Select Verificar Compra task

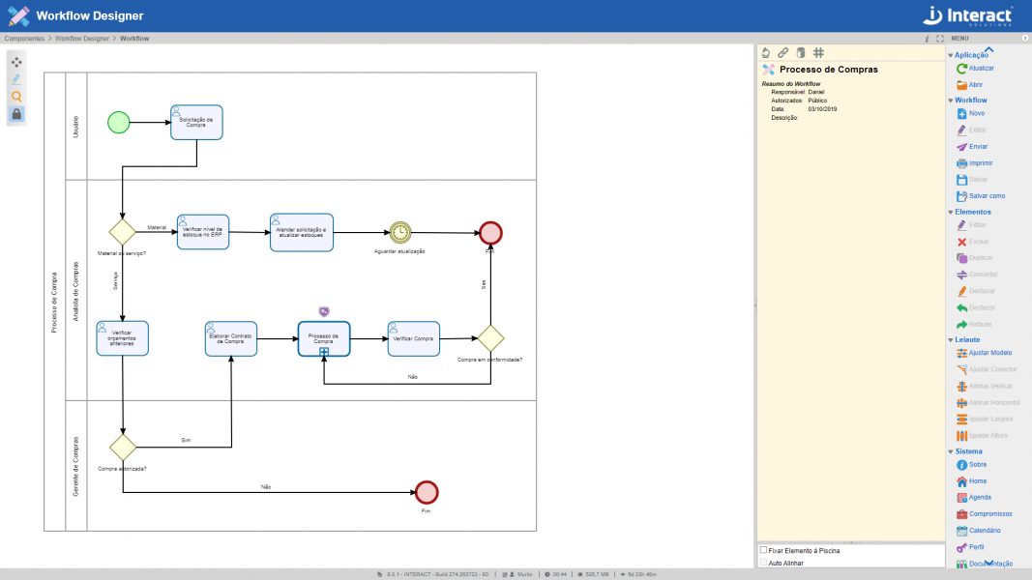pos(414,338)
